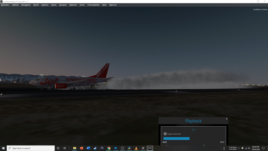Open the speedometer gauge app in taskbar
Image resolution: width=268 pixels, height=151 pixels.
coord(102,148)
